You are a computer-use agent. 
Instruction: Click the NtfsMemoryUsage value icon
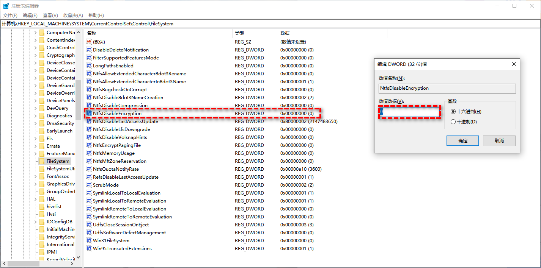[x=89, y=153]
